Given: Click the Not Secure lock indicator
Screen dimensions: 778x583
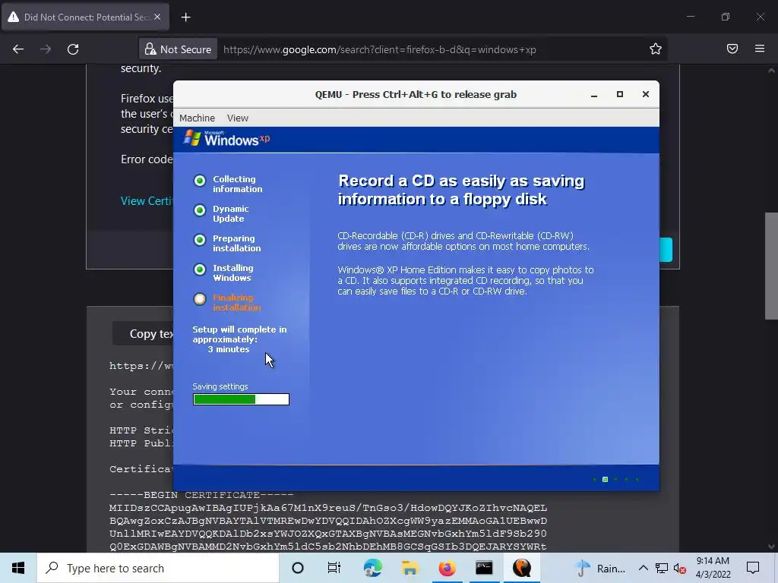Looking at the screenshot, I should pos(178,49).
